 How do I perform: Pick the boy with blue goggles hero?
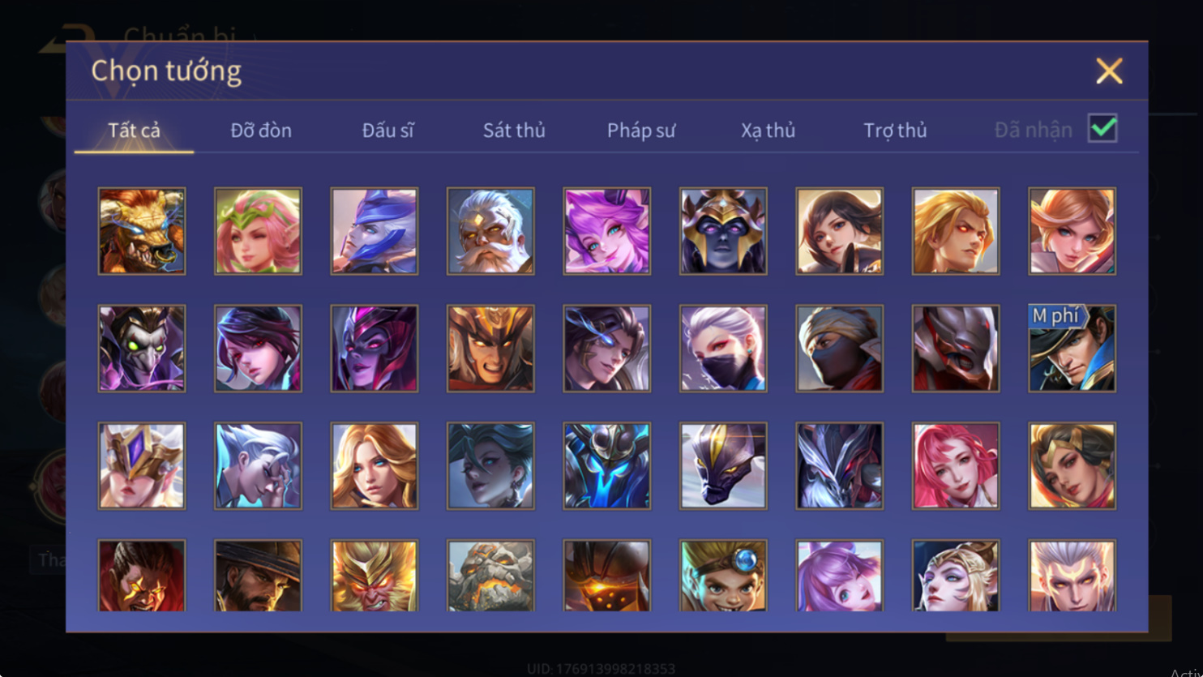coord(723,576)
